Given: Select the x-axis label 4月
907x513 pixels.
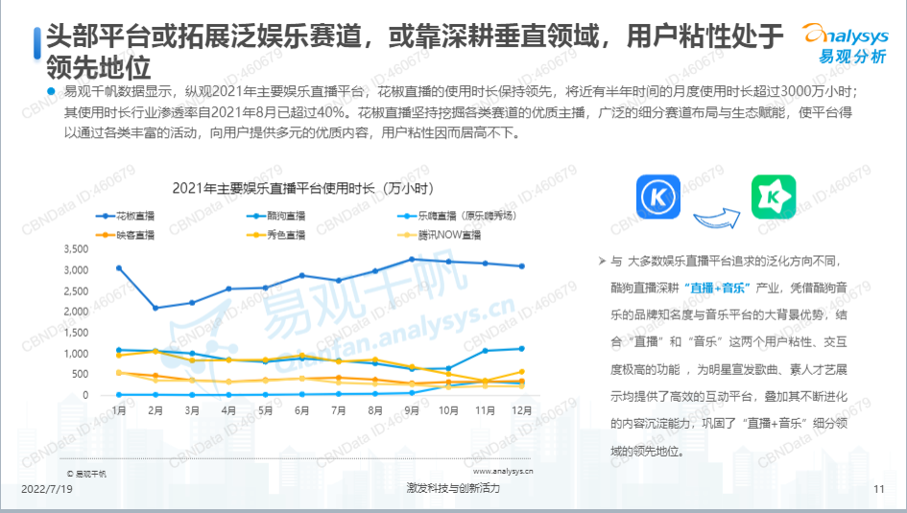Looking at the screenshot, I should tap(229, 410).
